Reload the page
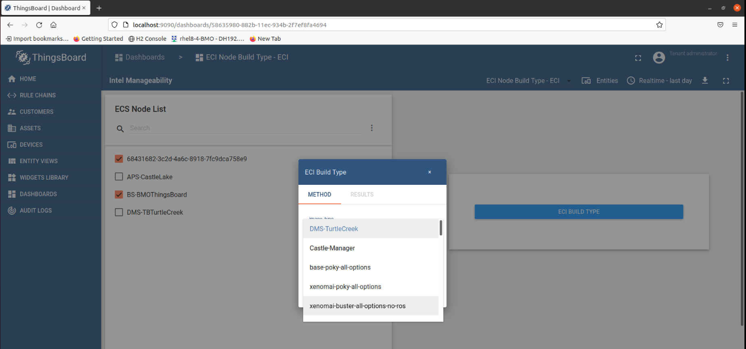The width and height of the screenshot is (746, 349). [x=39, y=25]
